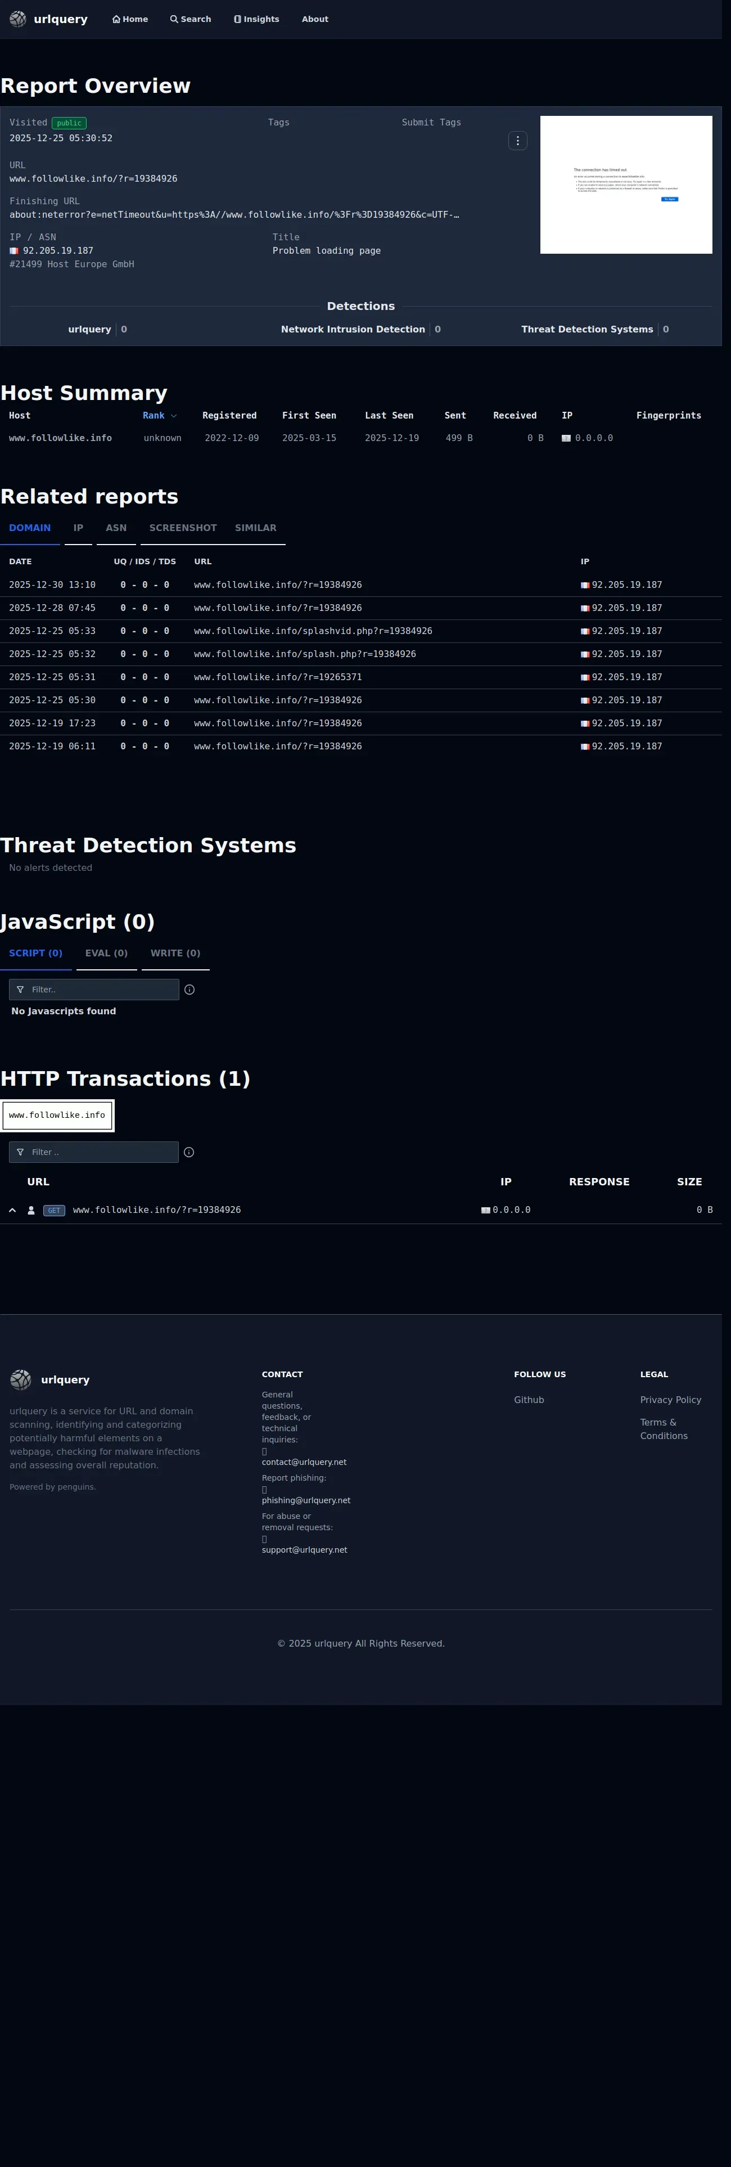Open the splashvid.php related report URL
This screenshot has width=731, height=2167.
point(313,631)
